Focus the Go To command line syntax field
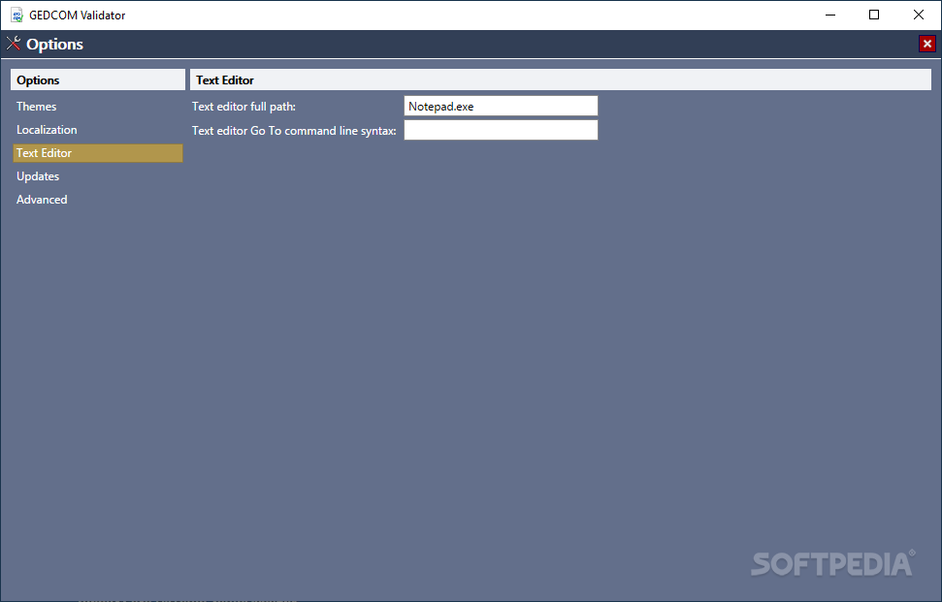This screenshot has height=602, width=942. pyautogui.click(x=501, y=130)
